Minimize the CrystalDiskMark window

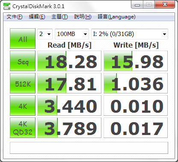click(x=137, y=5)
